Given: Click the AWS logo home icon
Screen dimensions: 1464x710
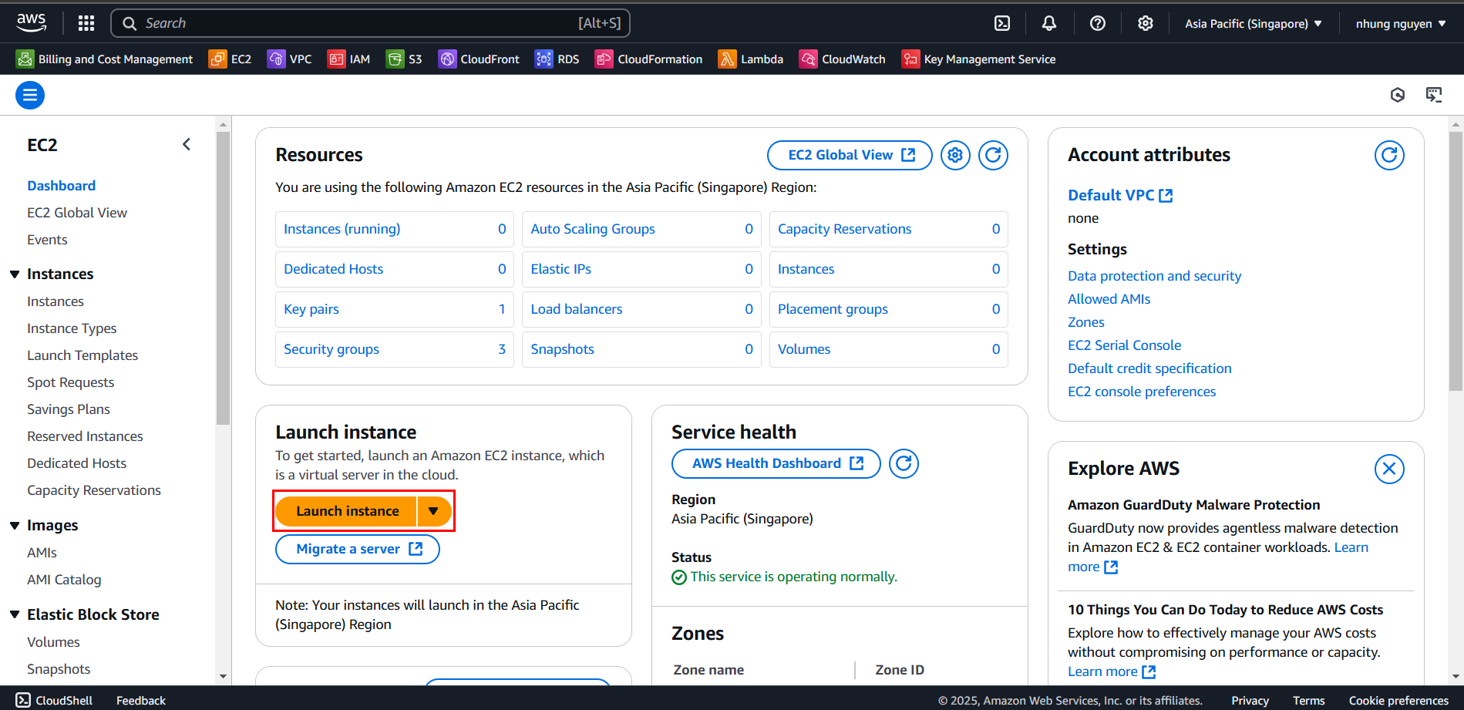Looking at the screenshot, I should [32, 23].
